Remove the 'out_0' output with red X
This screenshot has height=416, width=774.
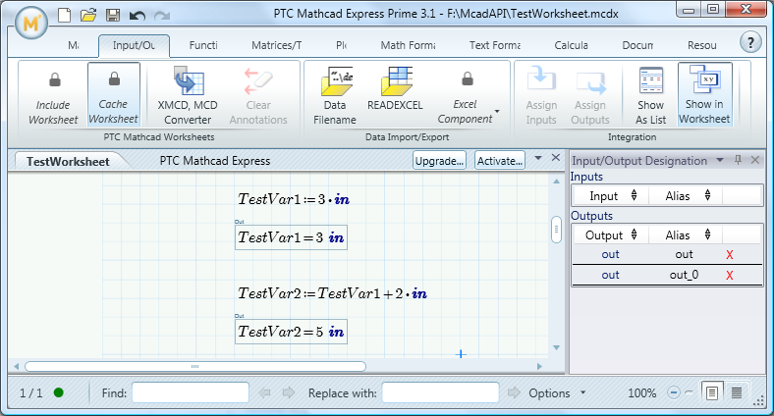coord(730,276)
